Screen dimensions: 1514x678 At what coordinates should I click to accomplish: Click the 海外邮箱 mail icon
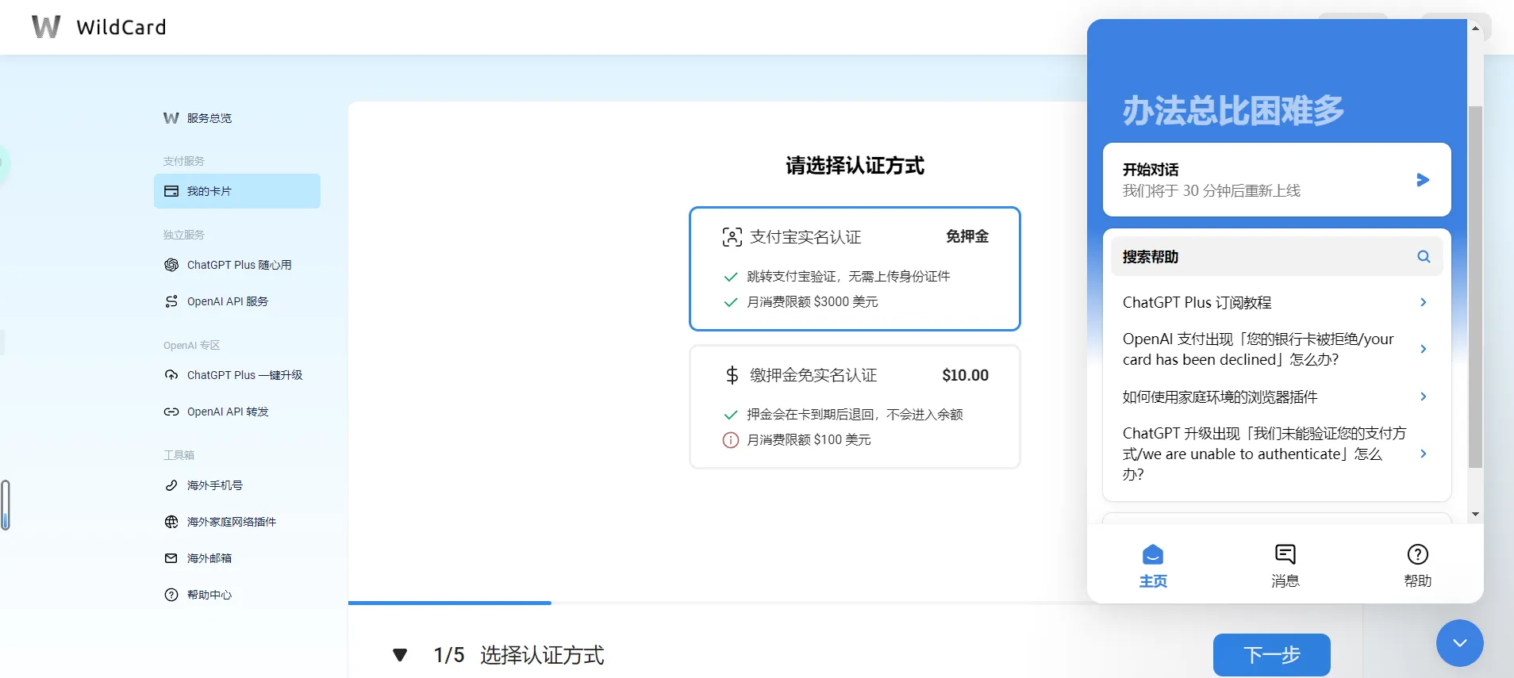click(x=171, y=558)
